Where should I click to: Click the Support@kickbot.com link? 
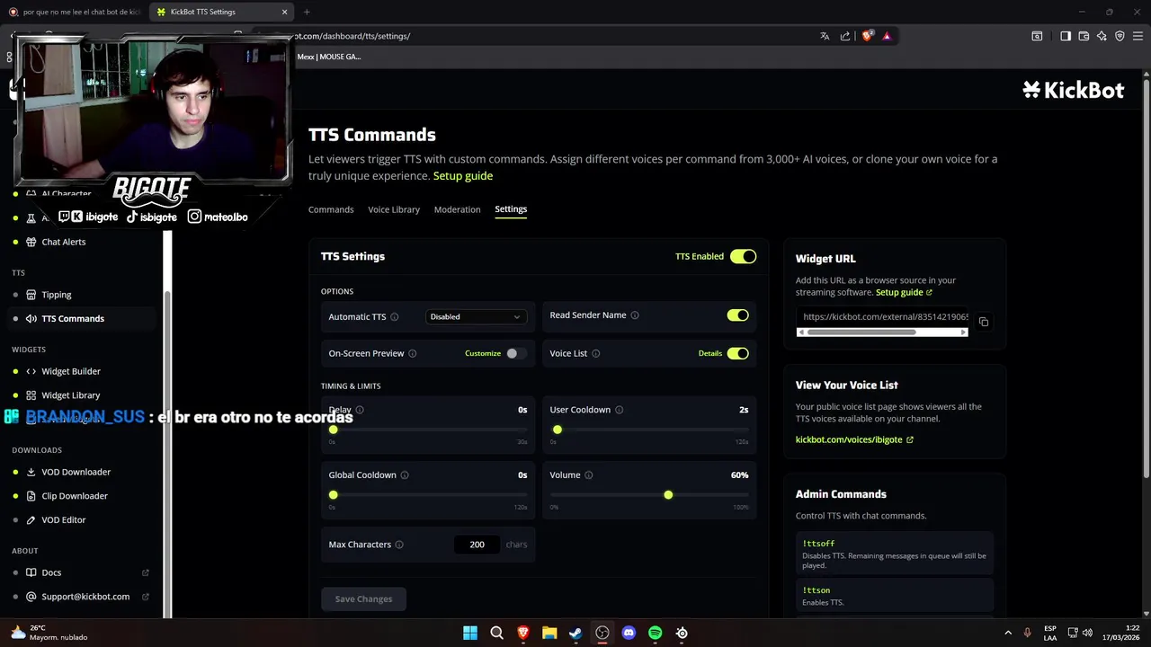(85, 597)
